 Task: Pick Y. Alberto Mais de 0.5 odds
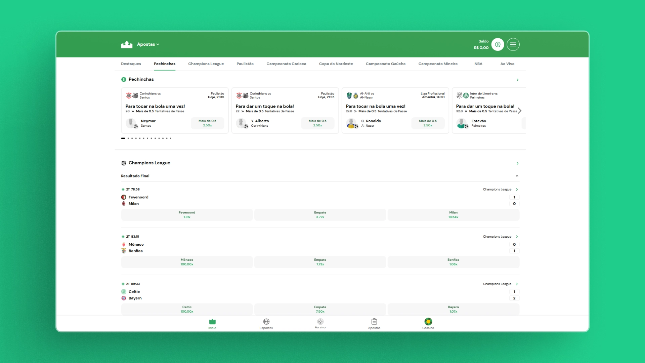tap(317, 123)
